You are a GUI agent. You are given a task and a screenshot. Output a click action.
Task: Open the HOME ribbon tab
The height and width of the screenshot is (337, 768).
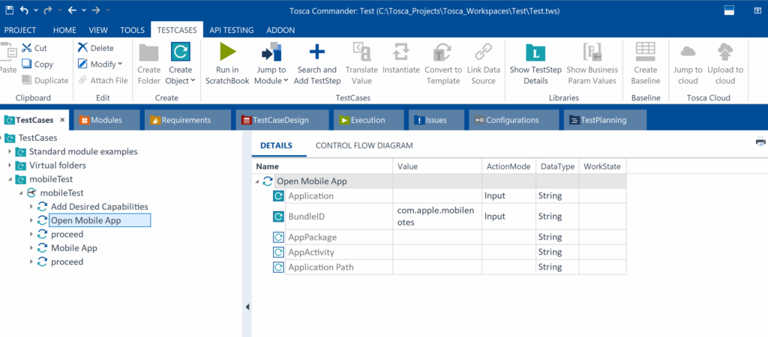tap(64, 30)
